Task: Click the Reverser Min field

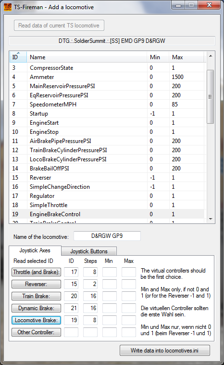Action: pyautogui.click(x=110, y=284)
